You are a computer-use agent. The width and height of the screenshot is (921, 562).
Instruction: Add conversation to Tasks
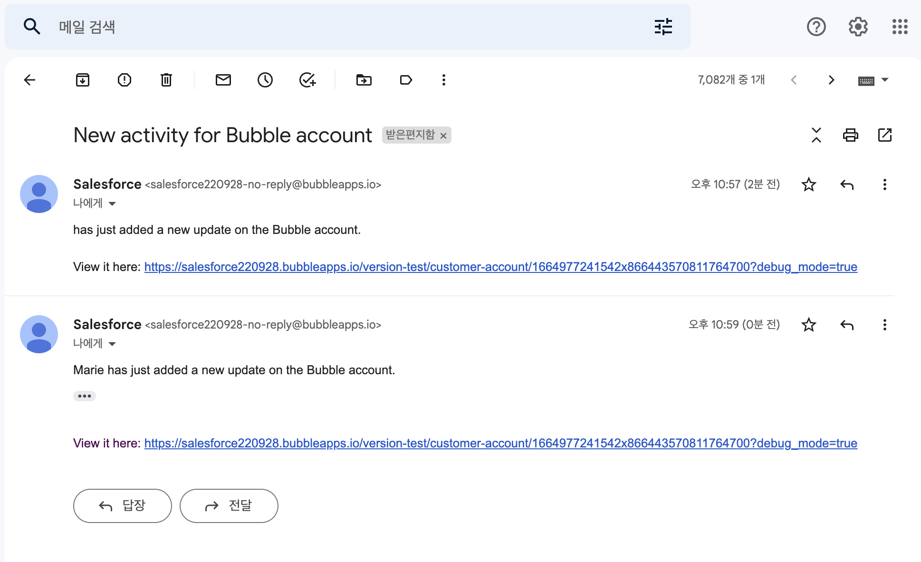pyautogui.click(x=307, y=80)
